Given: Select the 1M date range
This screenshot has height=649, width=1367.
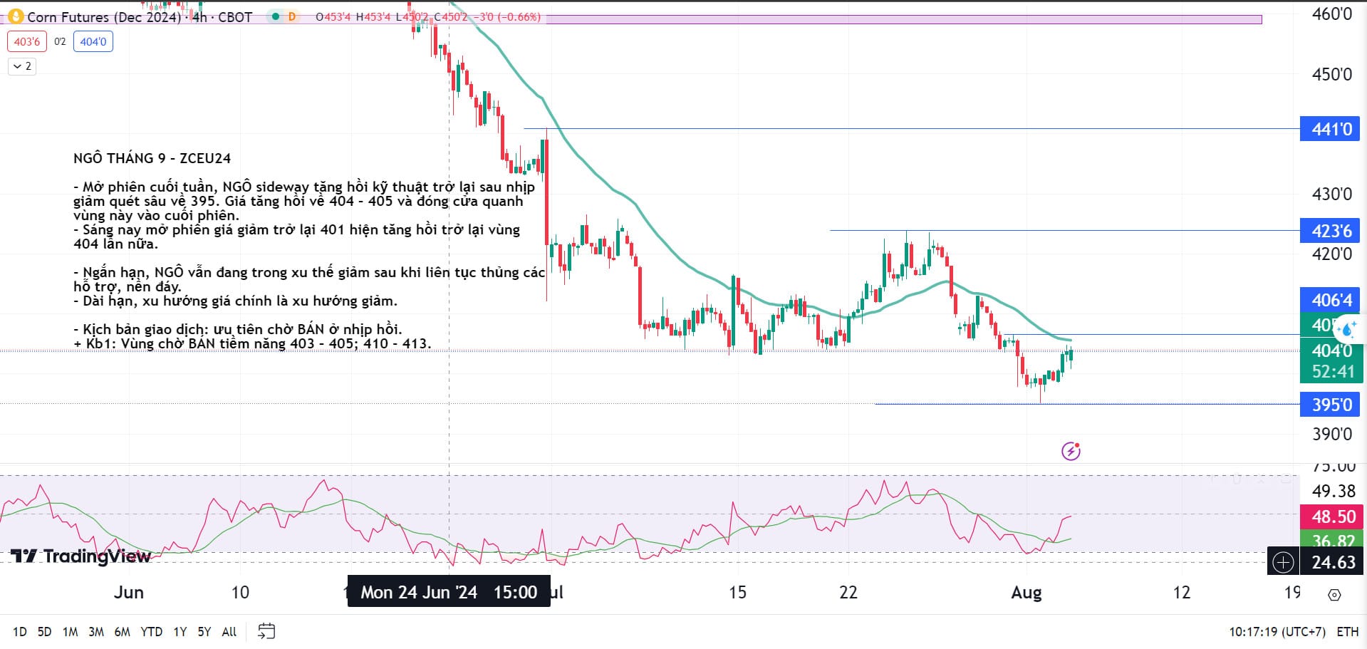Looking at the screenshot, I should coord(70,632).
